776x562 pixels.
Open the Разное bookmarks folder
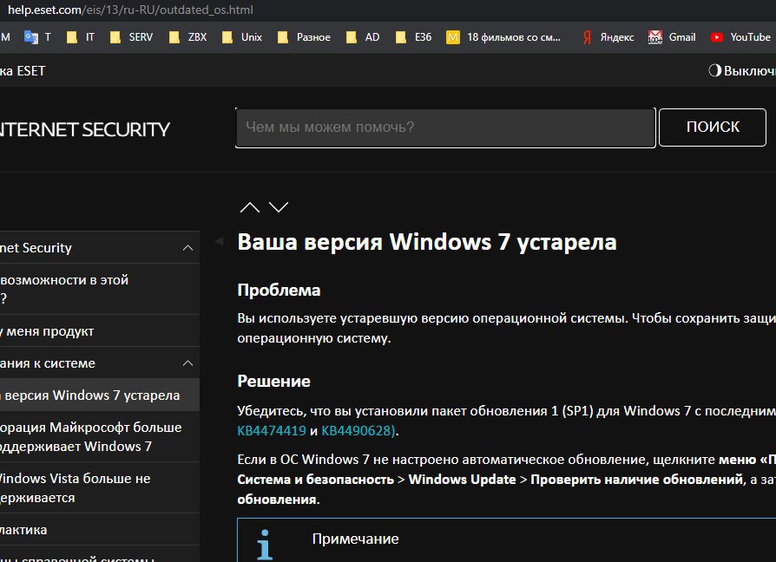click(x=304, y=37)
